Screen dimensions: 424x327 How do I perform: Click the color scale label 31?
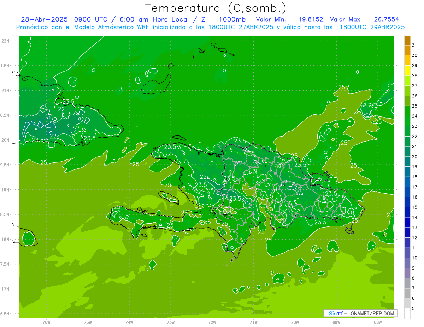[x=414, y=45]
